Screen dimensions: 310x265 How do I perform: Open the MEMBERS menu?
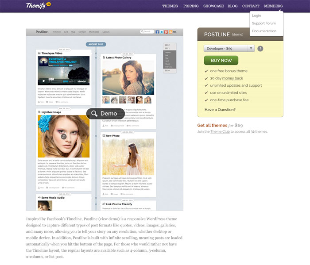click(273, 6)
